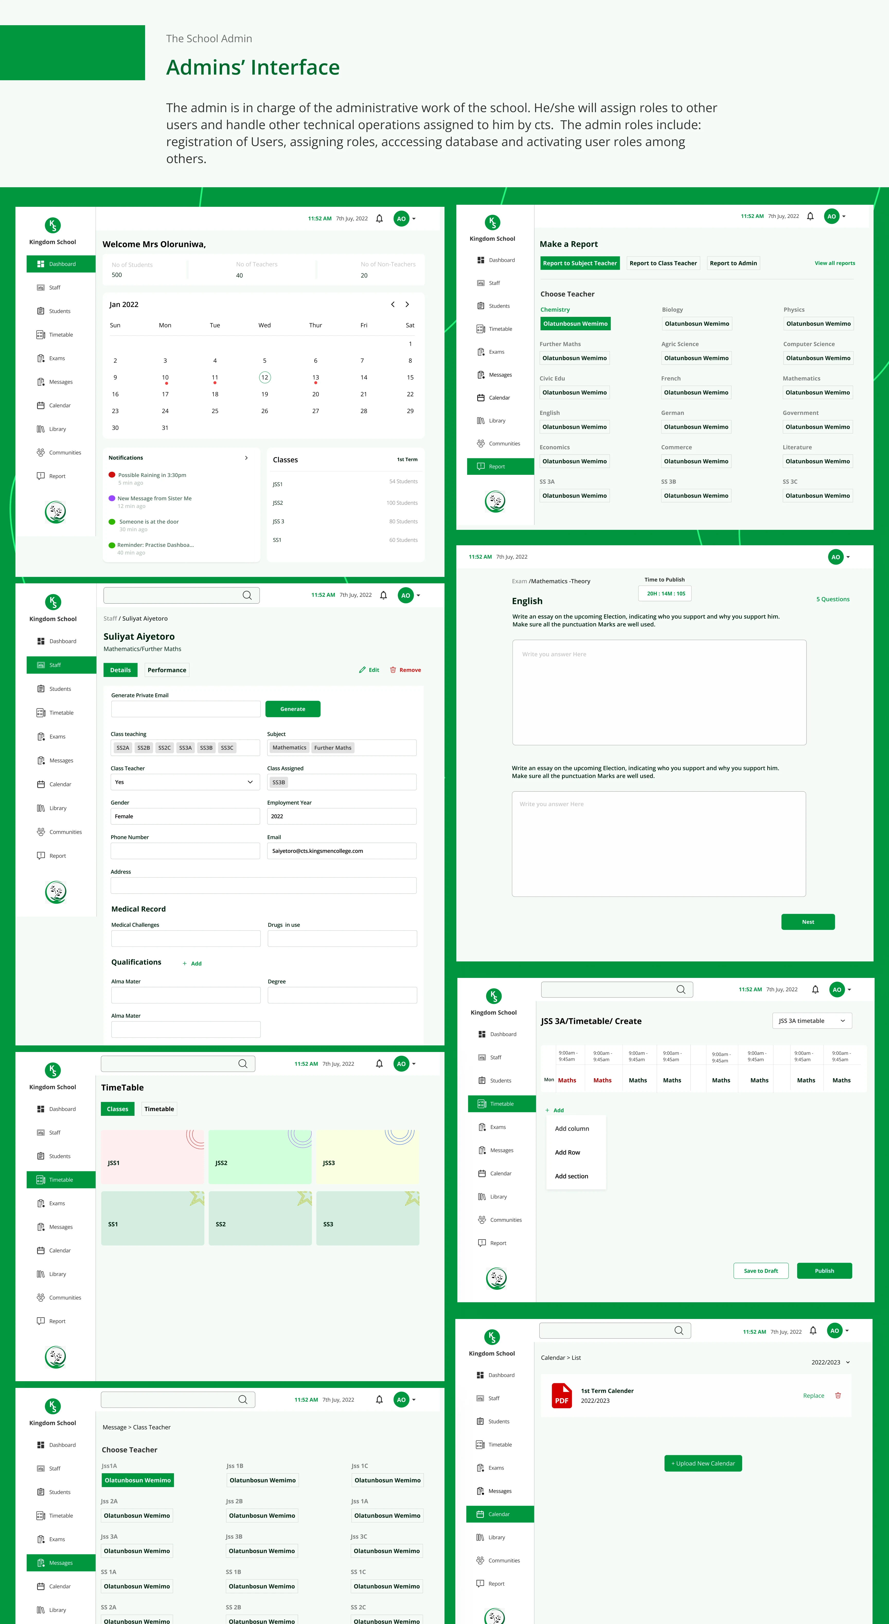Switch to Timetable tab in TimeTable screen
This screenshot has width=889, height=1624.
coord(159,1109)
